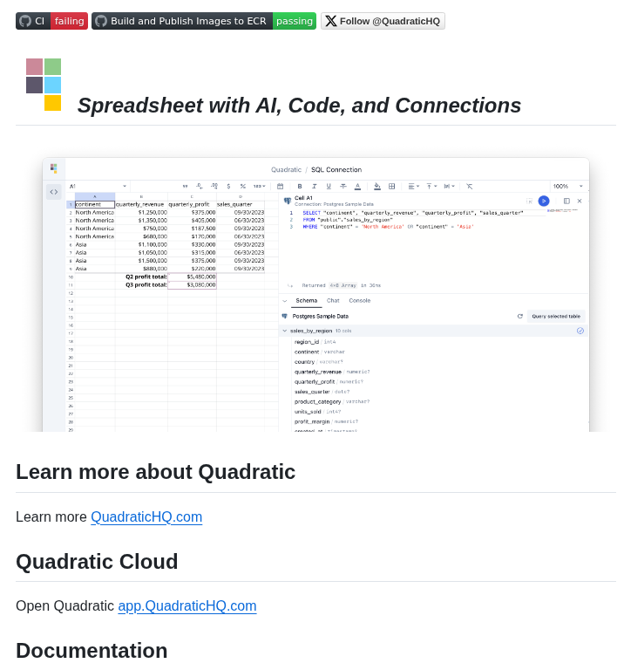Toggle the code editor panel layout icon
The image size is (624, 670).
point(566,201)
